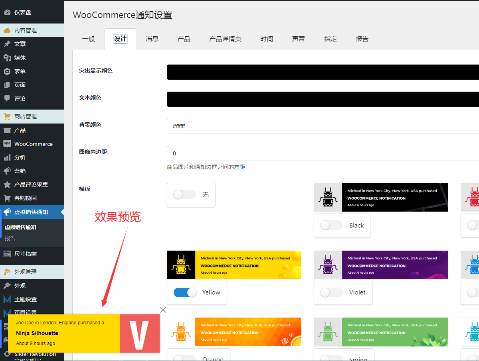Open the 报告 tab
Viewport: 479px width, 361px height.
coord(362,39)
